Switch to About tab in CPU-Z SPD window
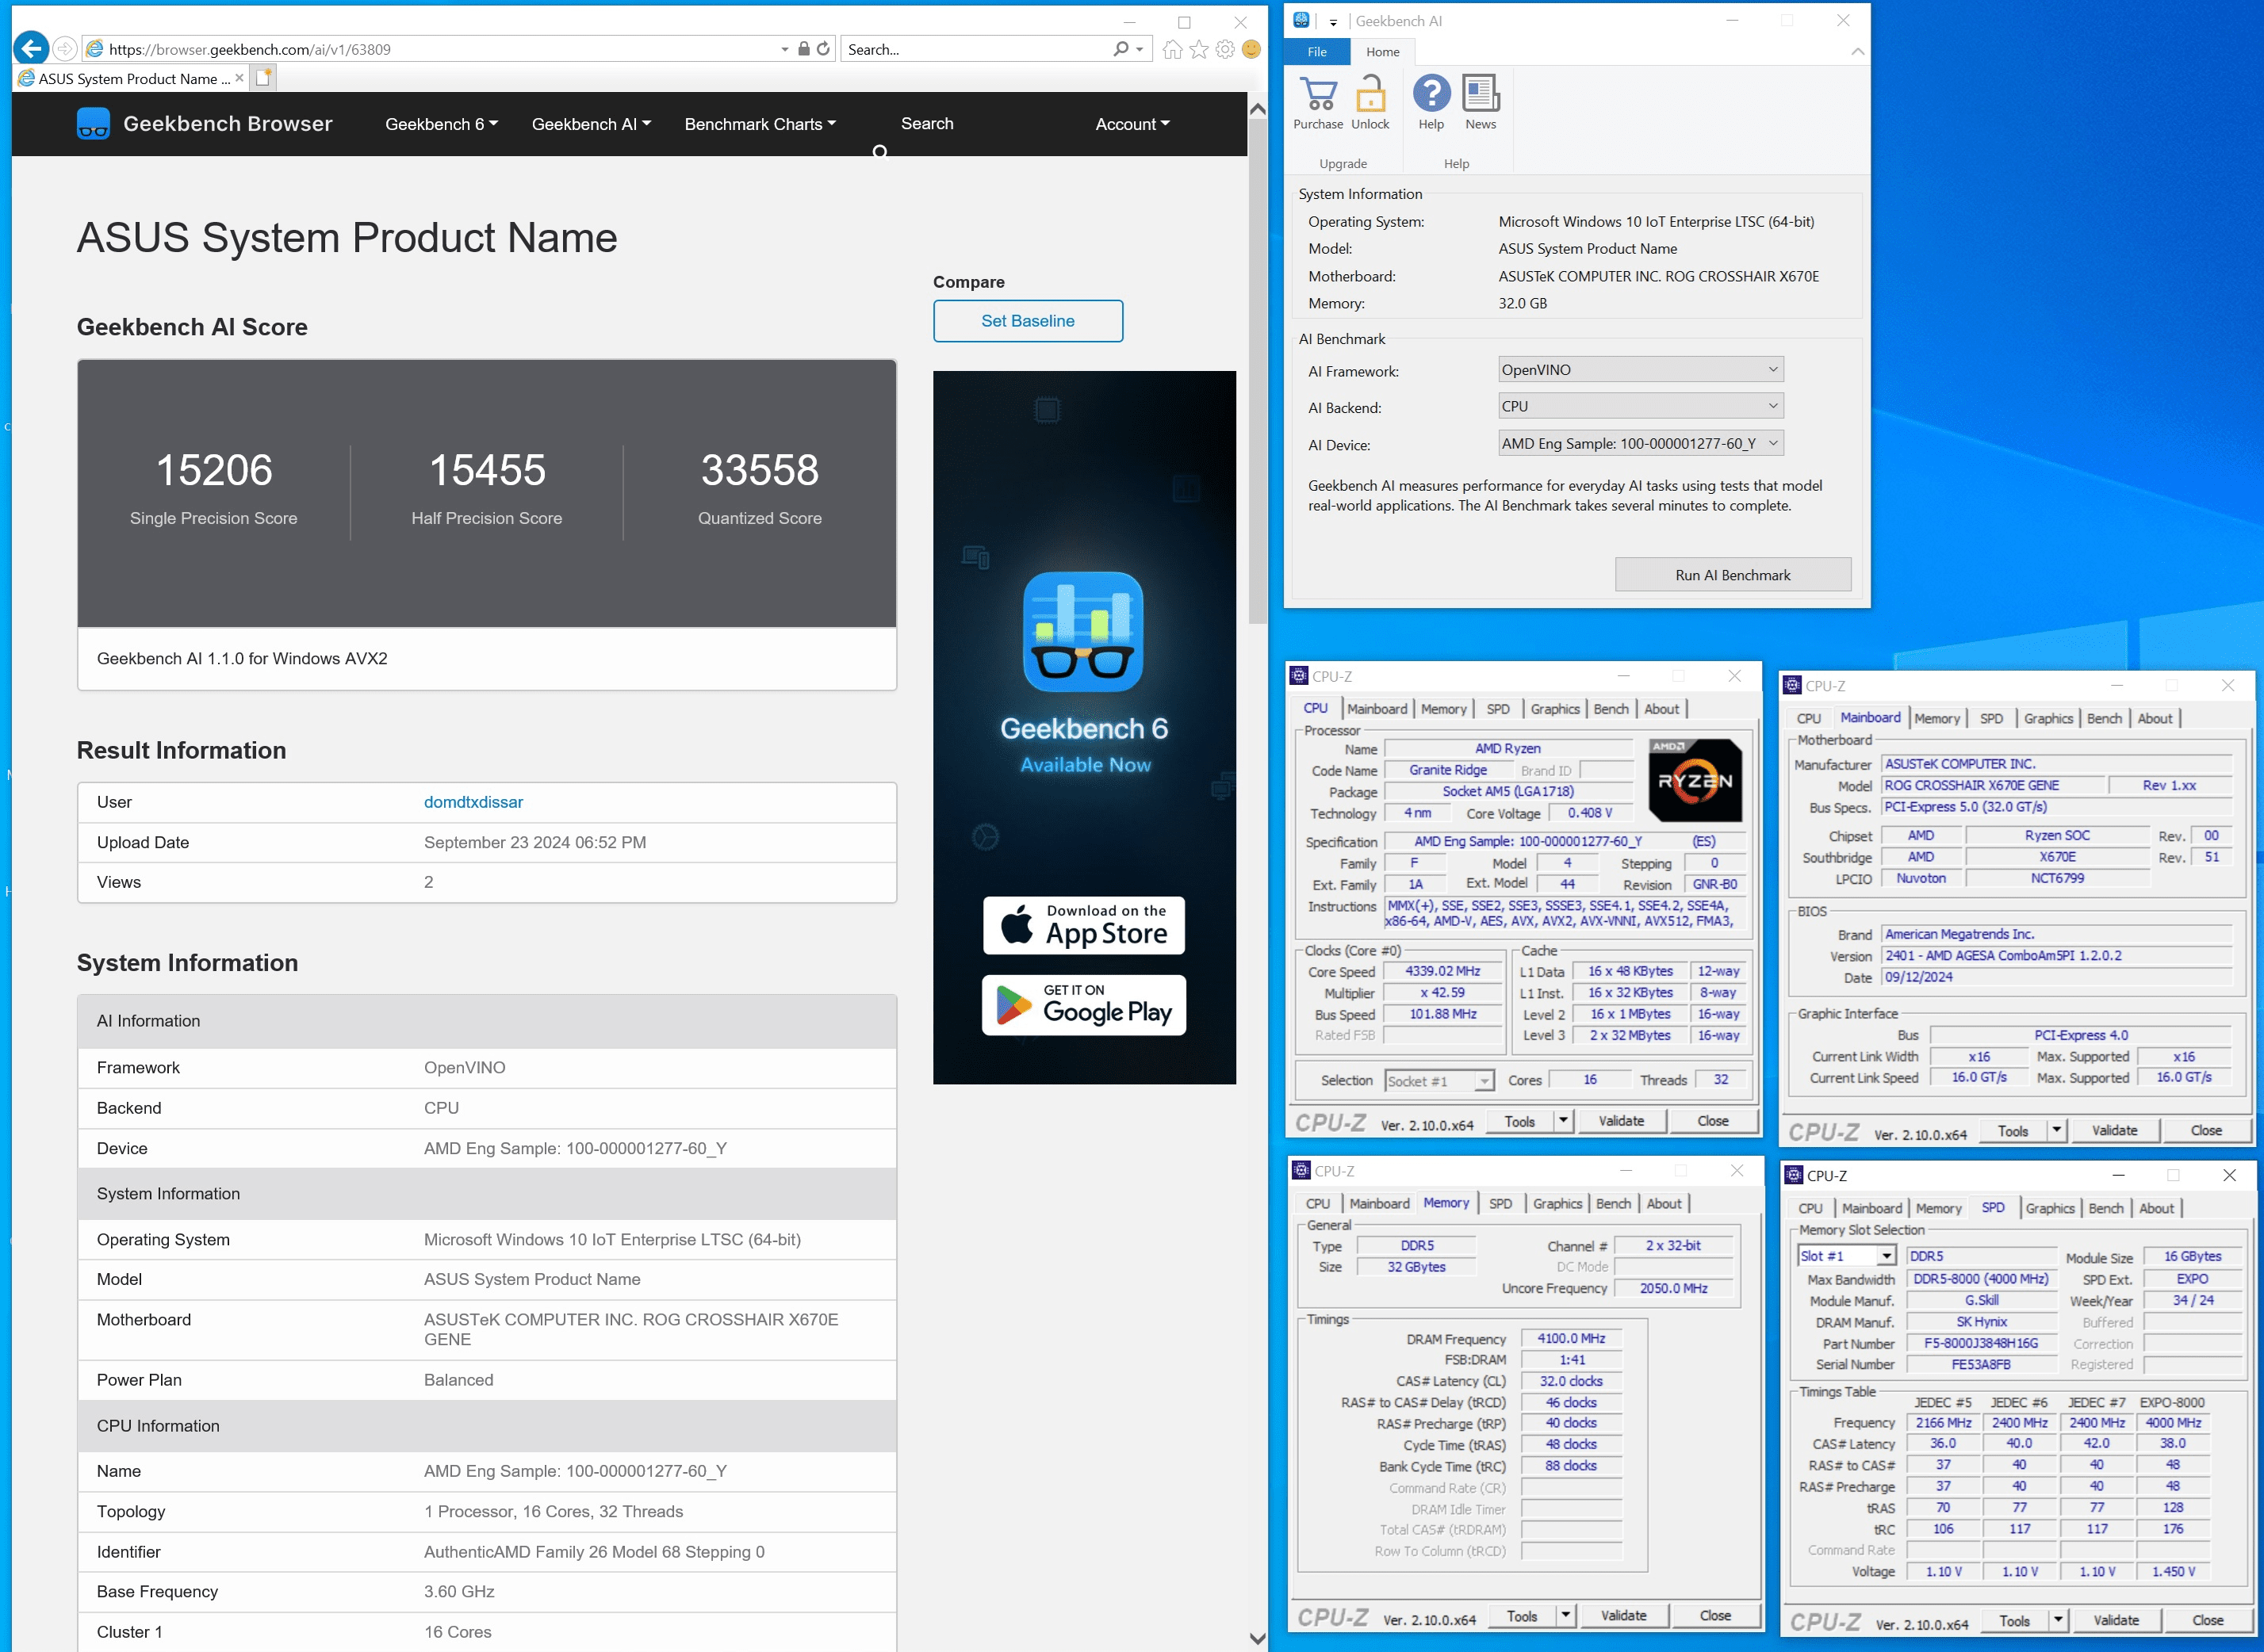Image resolution: width=2264 pixels, height=1652 pixels. tap(2156, 1209)
